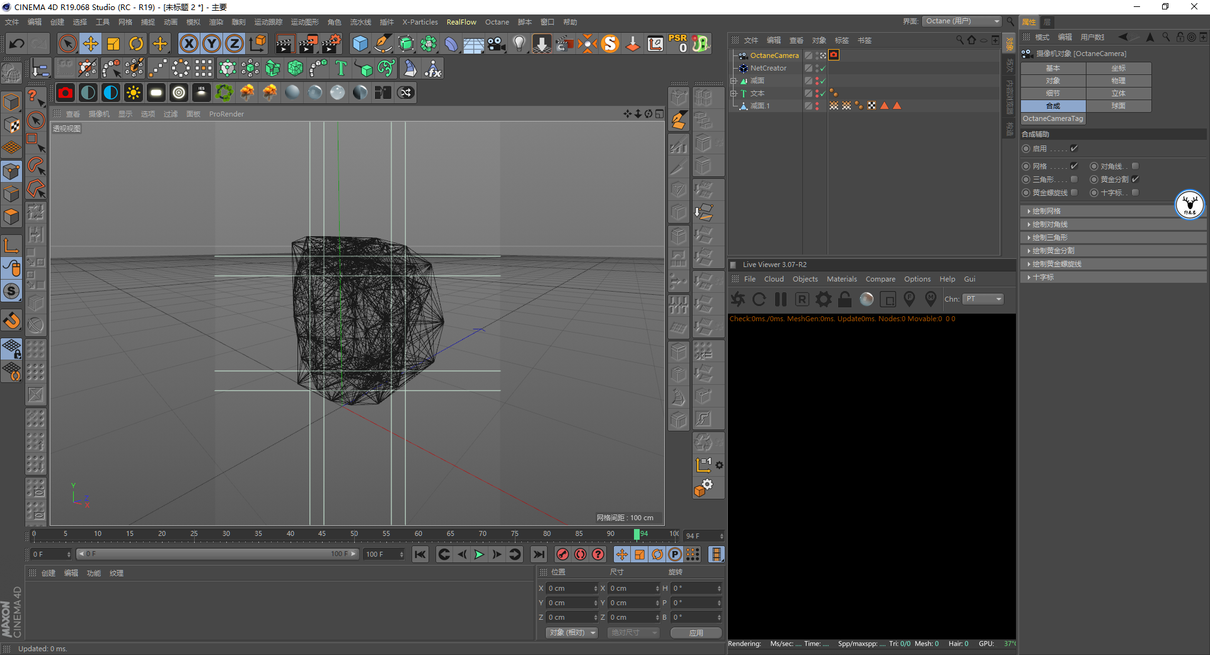1210x655 pixels.
Task: Create a MoText object from toolbar
Action: pos(341,68)
